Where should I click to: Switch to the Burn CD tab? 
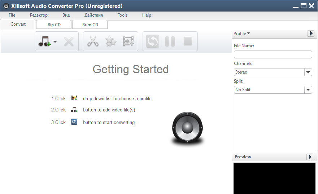click(90, 25)
